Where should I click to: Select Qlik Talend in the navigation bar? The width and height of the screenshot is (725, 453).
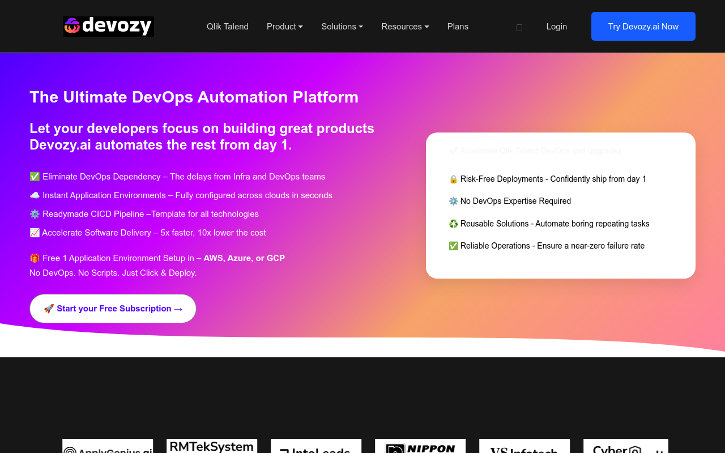pyautogui.click(x=227, y=26)
